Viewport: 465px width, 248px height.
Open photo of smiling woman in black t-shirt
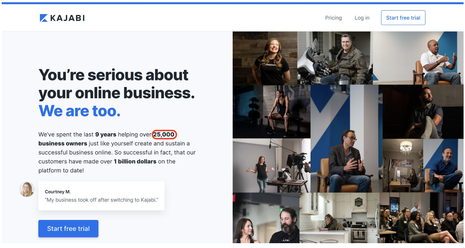pyautogui.click(x=265, y=58)
